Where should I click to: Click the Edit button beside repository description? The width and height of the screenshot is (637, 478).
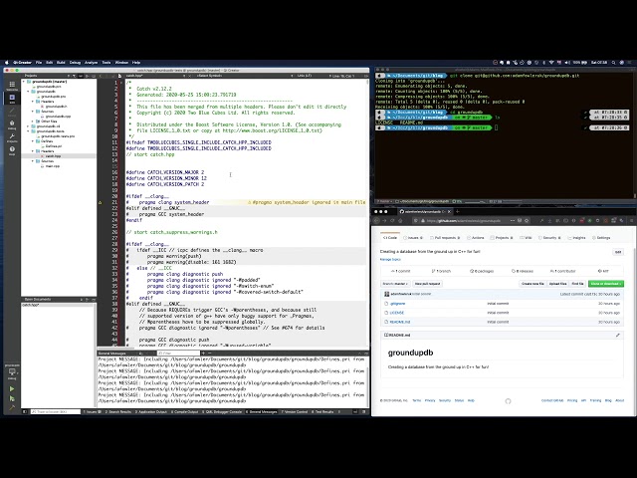[x=618, y=252]
